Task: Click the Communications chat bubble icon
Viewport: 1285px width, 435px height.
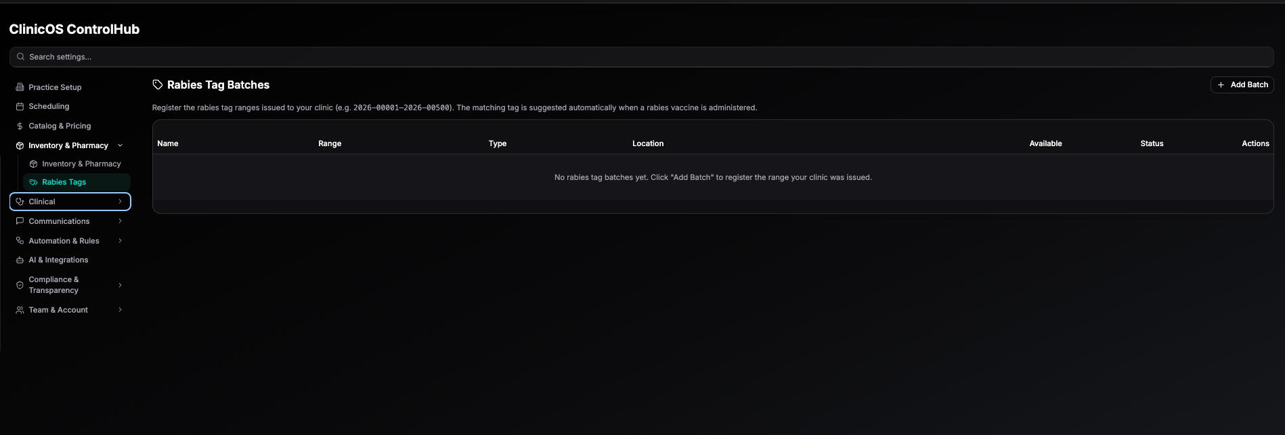Action: 20,221
